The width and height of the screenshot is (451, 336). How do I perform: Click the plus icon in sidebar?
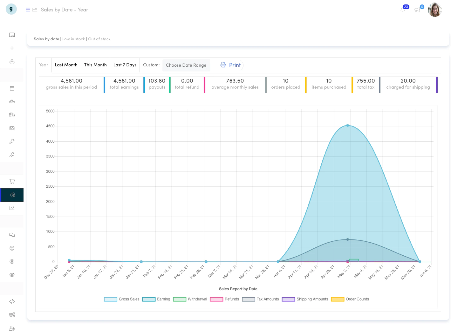pyautogui.click(x=12, y=48)
